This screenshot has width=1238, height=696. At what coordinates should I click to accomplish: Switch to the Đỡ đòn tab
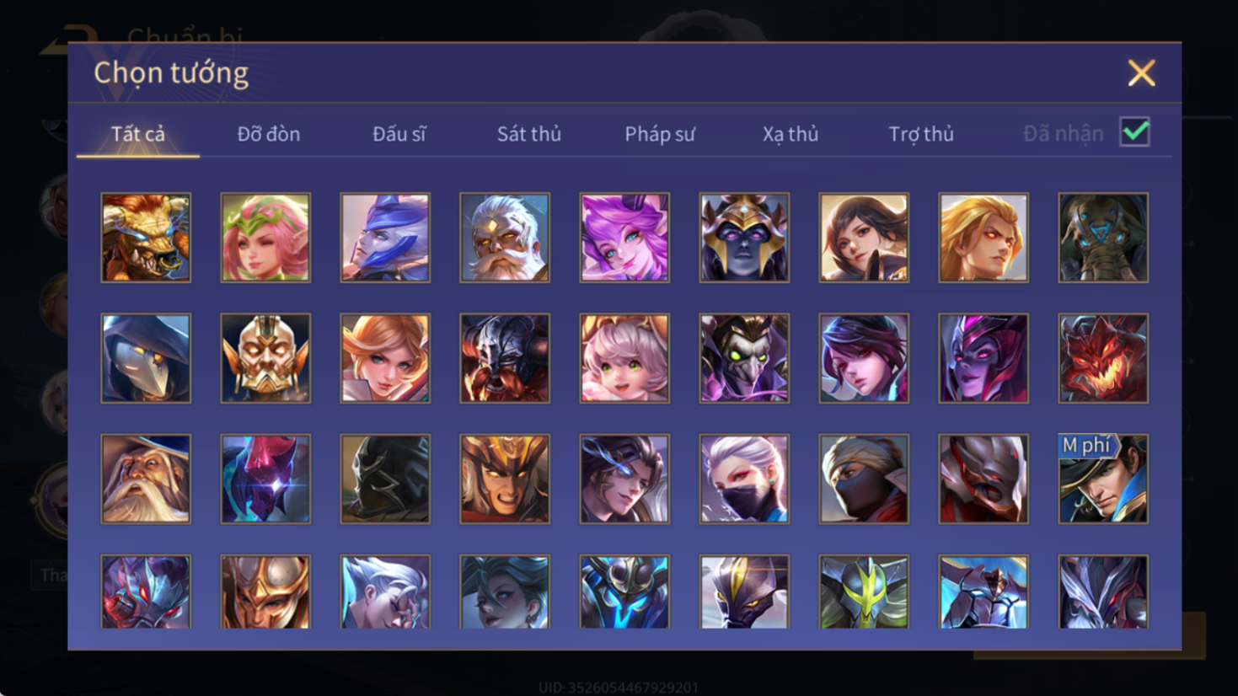click(268, 134)
